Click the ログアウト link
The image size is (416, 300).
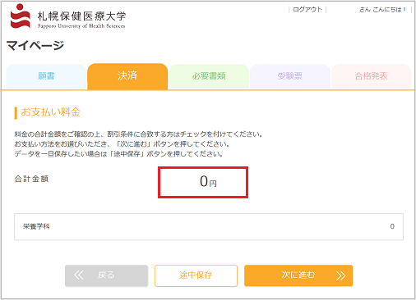pyautogui.click(x=307, y=10)
